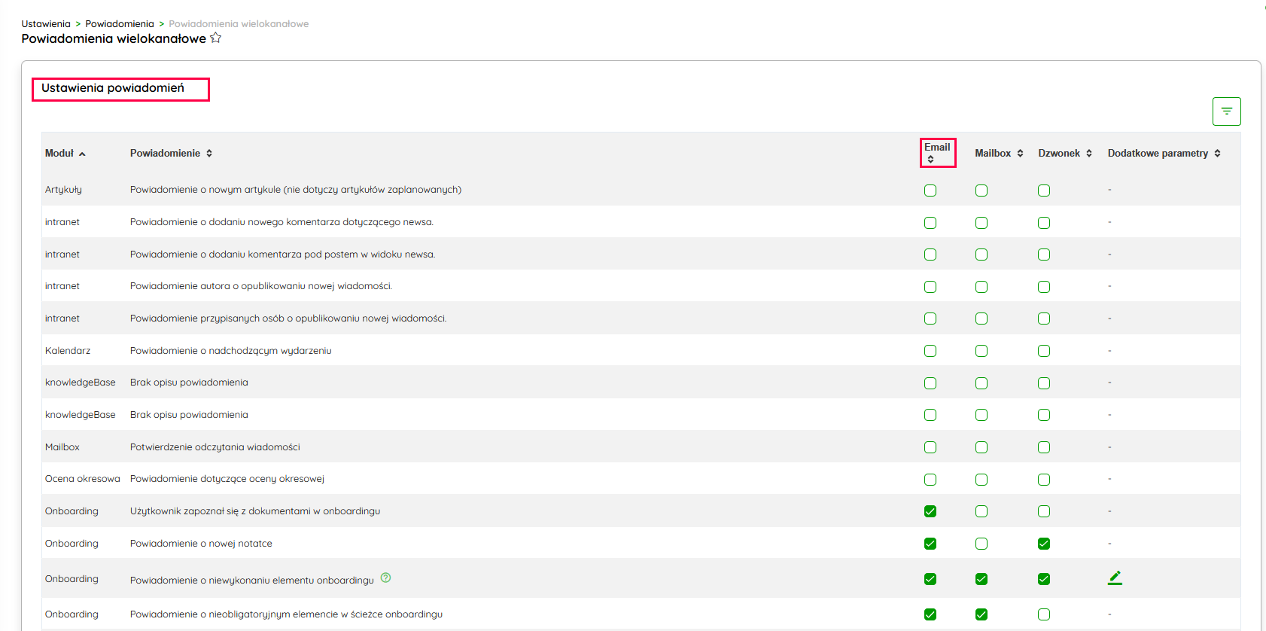
Task: Sort by the Dzwonek column arrows
Action: click(1088, 154)
